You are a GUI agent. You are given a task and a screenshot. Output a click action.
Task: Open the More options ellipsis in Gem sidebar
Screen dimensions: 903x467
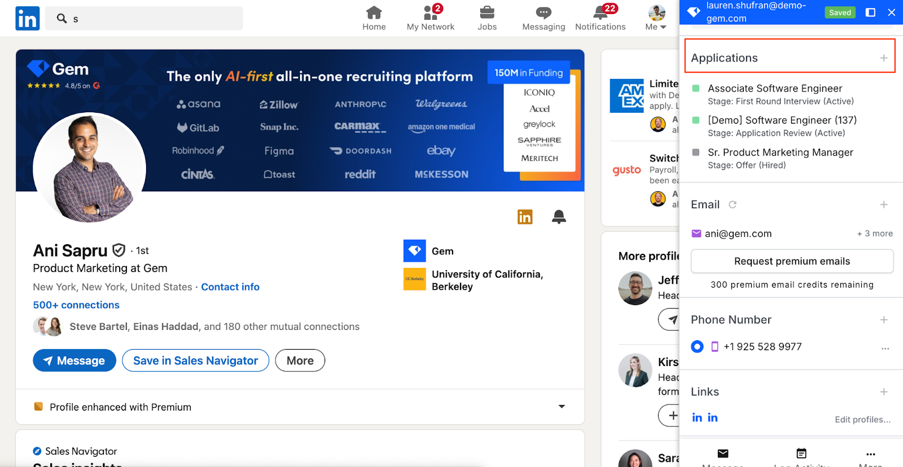pyautogui.click(x=871, y=453)
